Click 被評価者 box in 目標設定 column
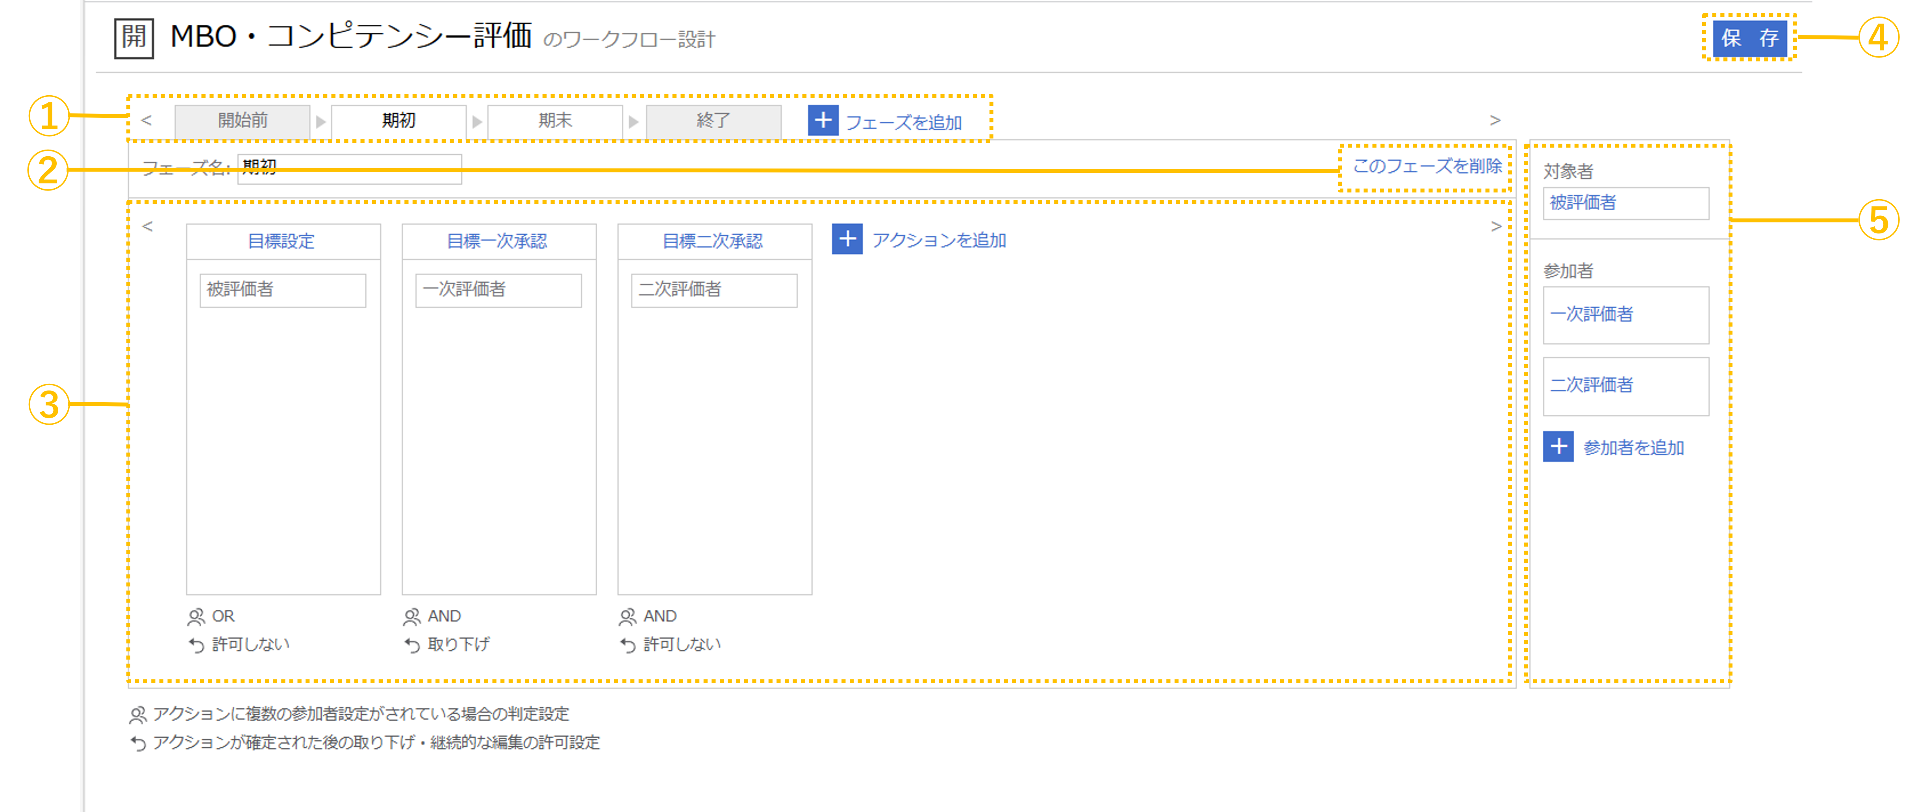The image size is (1927, 812). click(x=283, y=290)
